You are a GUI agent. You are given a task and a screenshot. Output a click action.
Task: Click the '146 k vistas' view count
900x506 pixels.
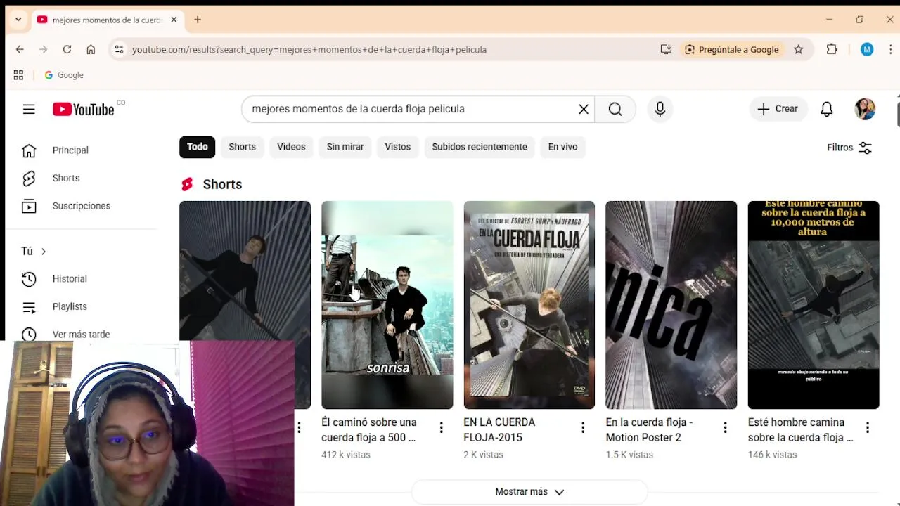[x=772, y=455]
